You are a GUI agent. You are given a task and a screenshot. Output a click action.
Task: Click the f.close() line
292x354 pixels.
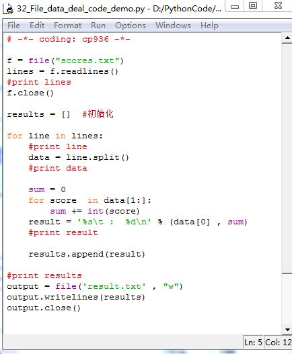[30, 93]
